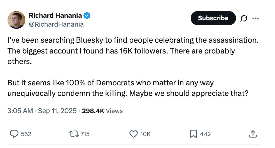Open Richard Hanania's profile picture
Viewport: 275px width, 148px height.
[16, 20]
